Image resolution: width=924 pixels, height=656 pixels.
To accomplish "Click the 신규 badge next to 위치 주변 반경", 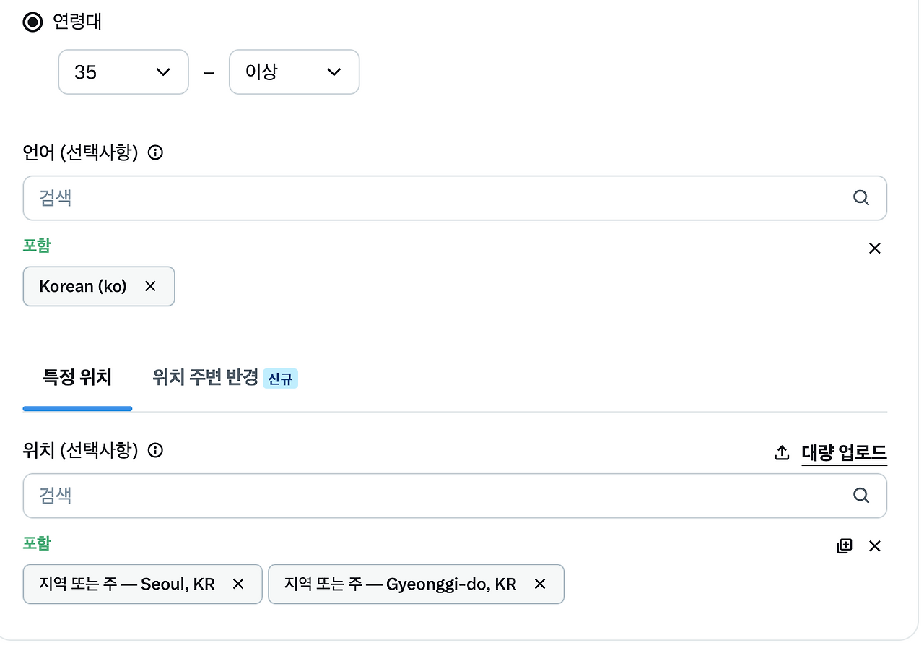I will 281,378.
